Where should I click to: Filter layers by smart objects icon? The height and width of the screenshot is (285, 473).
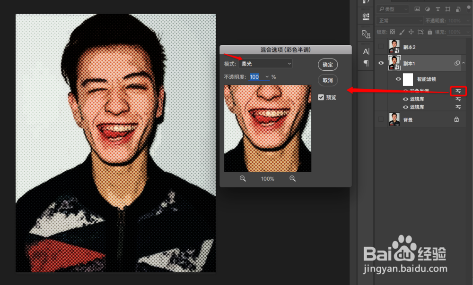[458, 9]
